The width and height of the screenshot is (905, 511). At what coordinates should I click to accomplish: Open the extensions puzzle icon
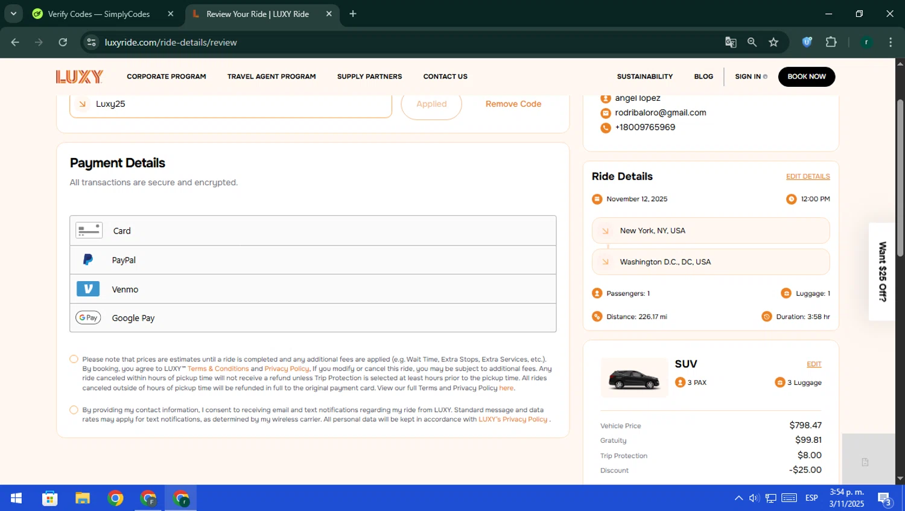[x=831, y=42]
